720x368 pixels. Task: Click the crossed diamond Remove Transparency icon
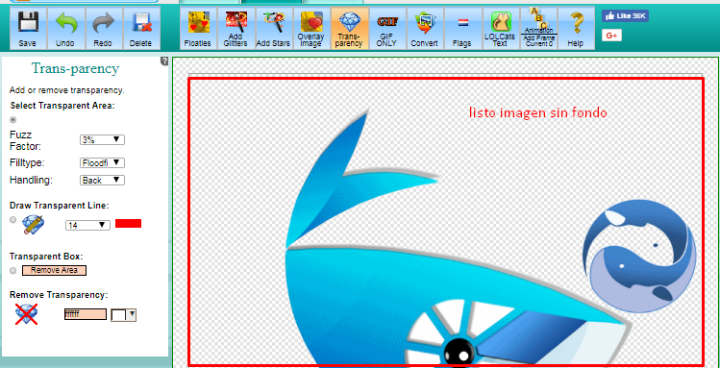coord(26,314)
